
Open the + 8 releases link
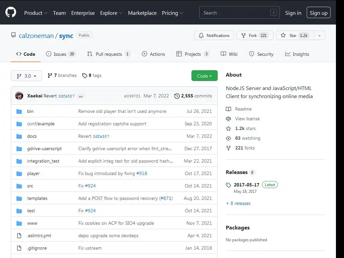click(238, 203)
